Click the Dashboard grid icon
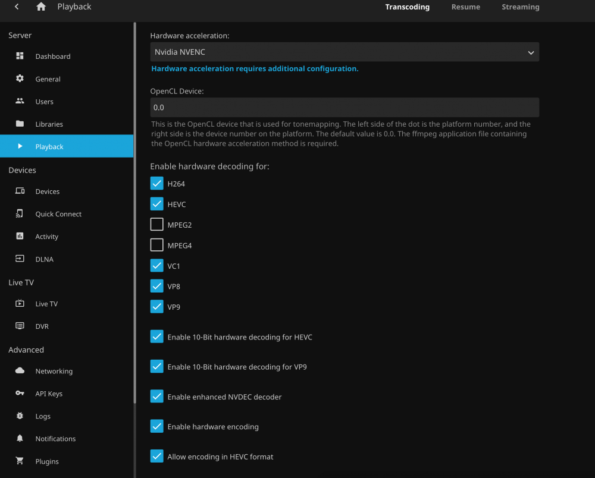Viewport: 595px width, 478px height. tap(20, 56)
